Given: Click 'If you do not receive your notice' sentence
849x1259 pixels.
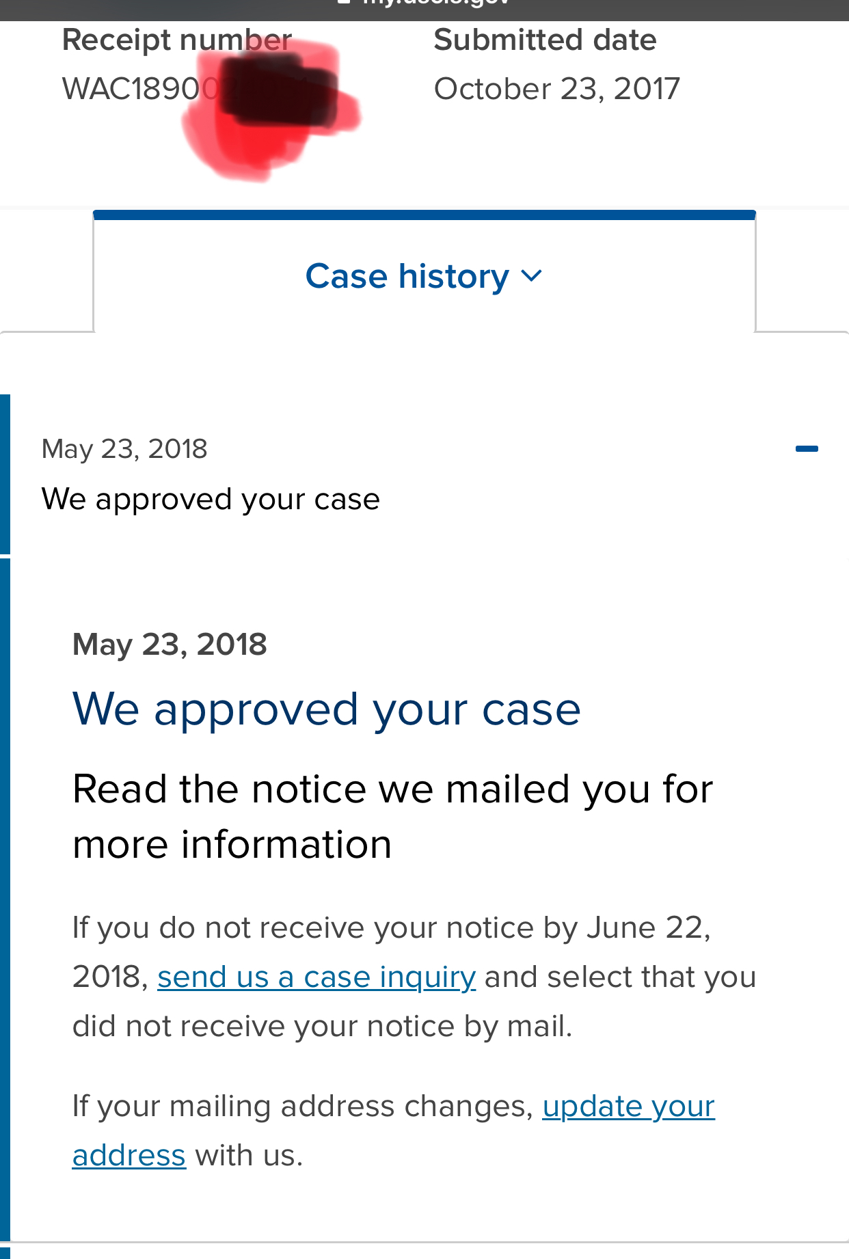Looking at the screenshot, I should coord(391,928).
